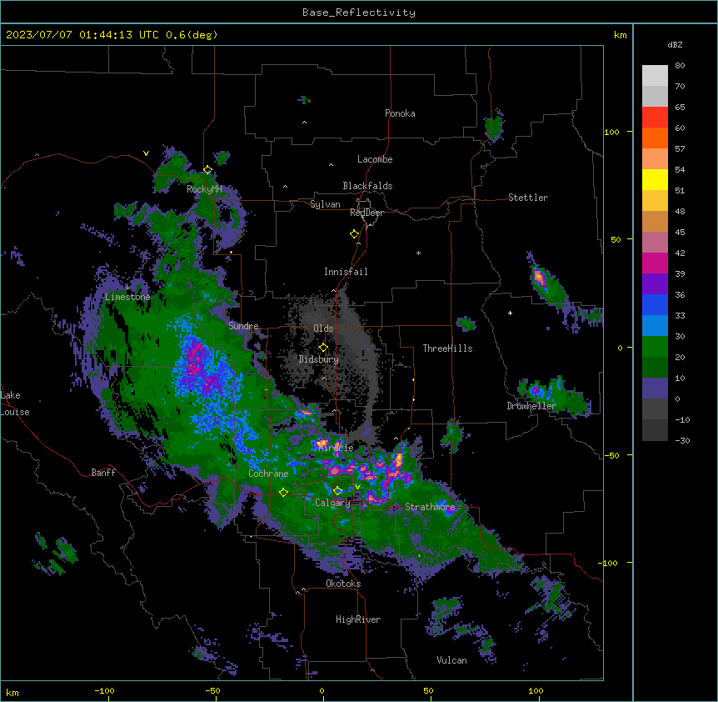Click the Didsbury label

coord(319,359)
